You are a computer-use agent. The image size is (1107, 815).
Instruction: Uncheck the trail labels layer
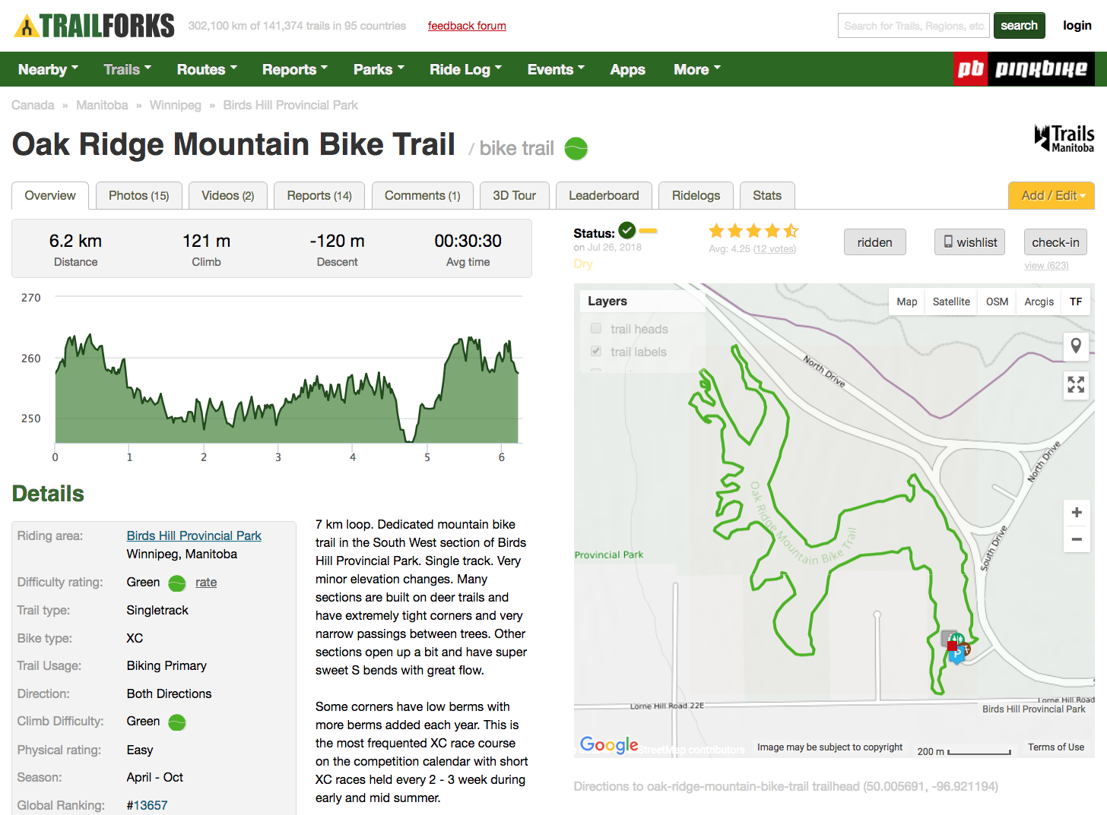[596, 352]
